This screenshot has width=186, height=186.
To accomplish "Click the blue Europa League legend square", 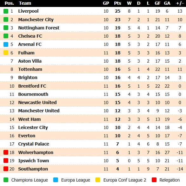I will pos(56,180).
